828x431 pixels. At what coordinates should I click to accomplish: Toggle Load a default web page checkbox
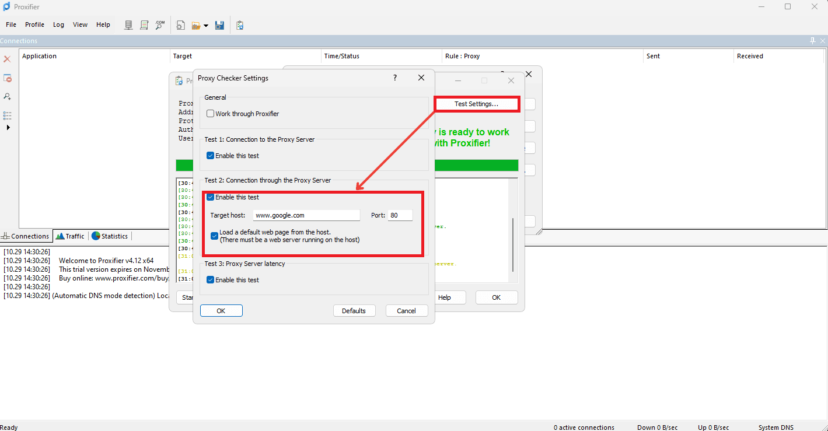pyautogui.click(x=215, y=236)
